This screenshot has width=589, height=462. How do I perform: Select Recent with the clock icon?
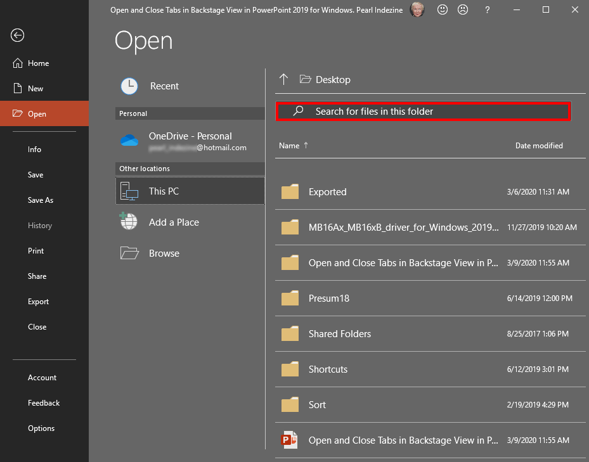(x=164, y=86)
